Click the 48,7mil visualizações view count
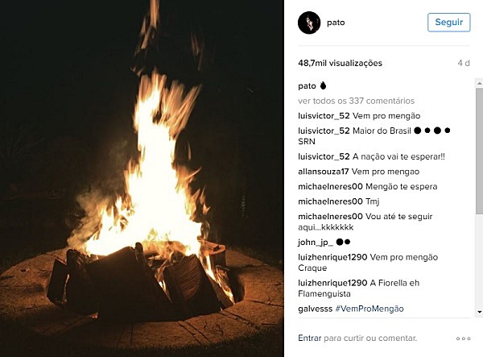Screen dimensions: 483x357 [340, 63]
